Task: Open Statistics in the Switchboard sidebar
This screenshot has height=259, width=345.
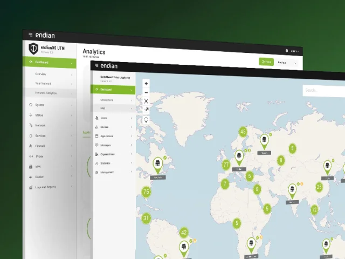Action: (113, 163)
